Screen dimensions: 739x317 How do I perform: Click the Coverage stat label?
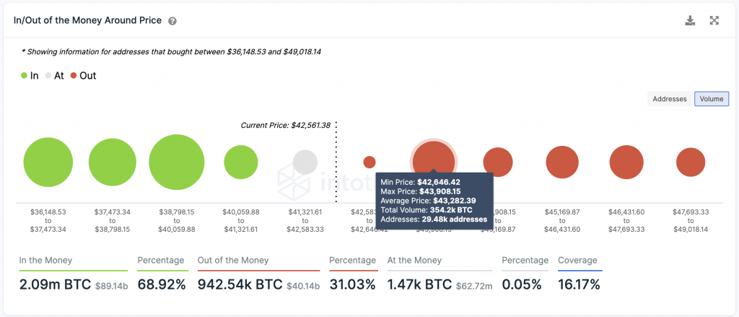pos(577,260)
